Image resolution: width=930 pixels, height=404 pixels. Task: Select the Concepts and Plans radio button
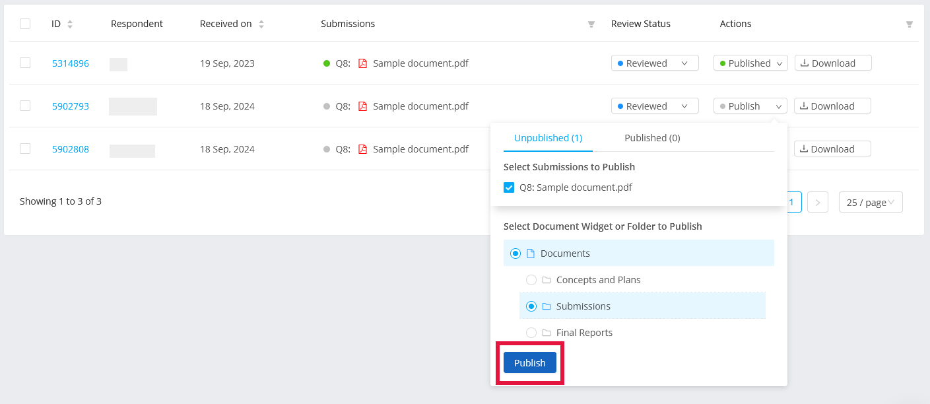tap(531, 280)
